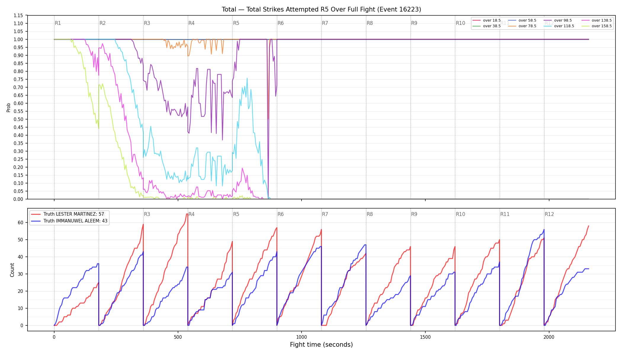Image resolution: width=622 pixels, height=355 pixels.
Task: Click the '20' tick on Count axis
Action: tap(21, 291)
